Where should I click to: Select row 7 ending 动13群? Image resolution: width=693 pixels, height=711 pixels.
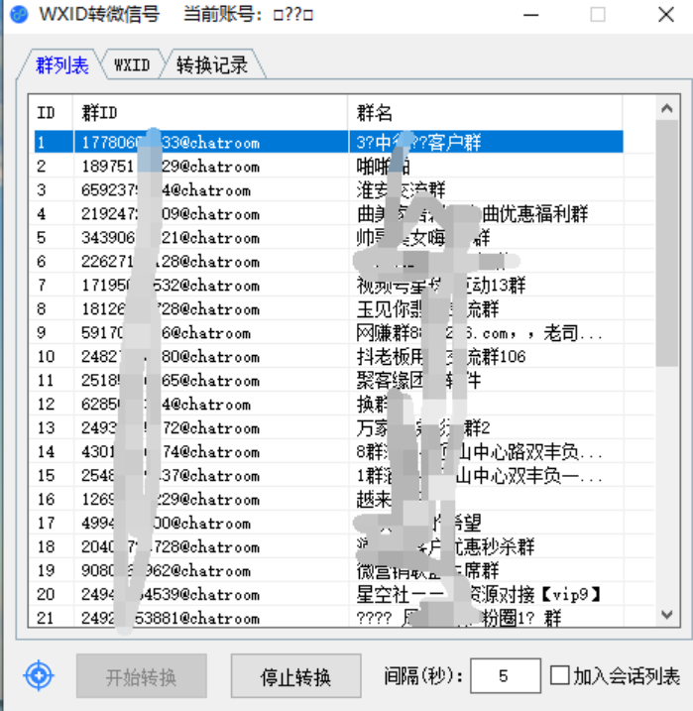[328, 285]
